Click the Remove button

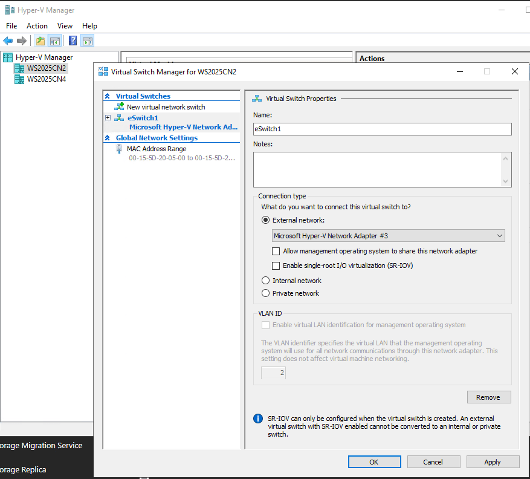(x=488, y=397)
